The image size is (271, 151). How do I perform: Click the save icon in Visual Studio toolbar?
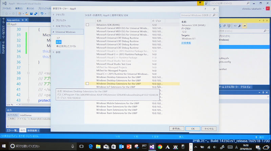coord(31,14)
